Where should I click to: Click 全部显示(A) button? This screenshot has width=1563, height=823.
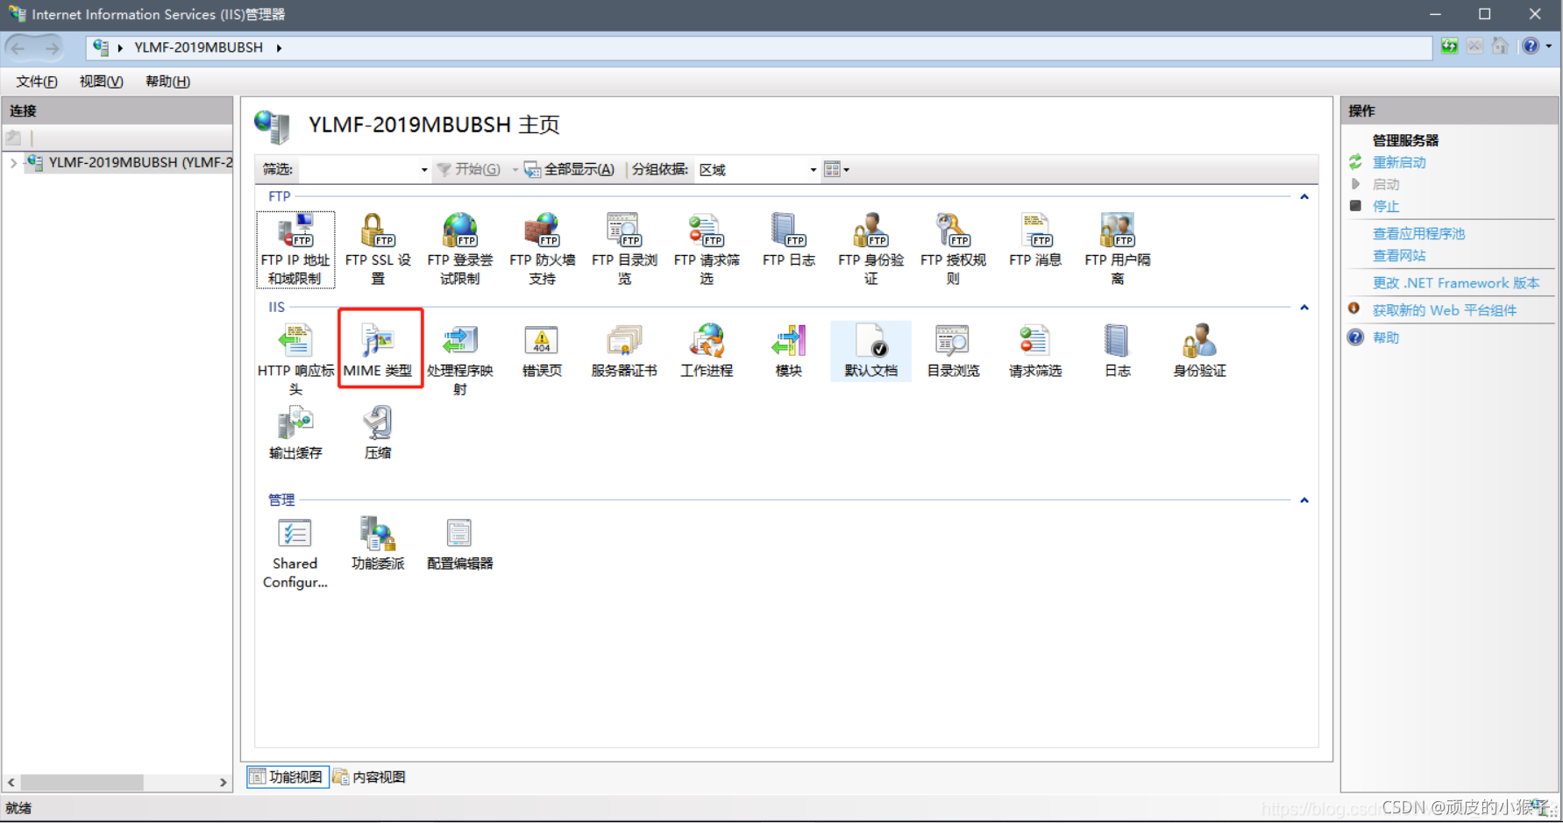pyautogui.click(x=569, y=170)
